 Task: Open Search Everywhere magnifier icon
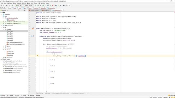coord(69,5)
